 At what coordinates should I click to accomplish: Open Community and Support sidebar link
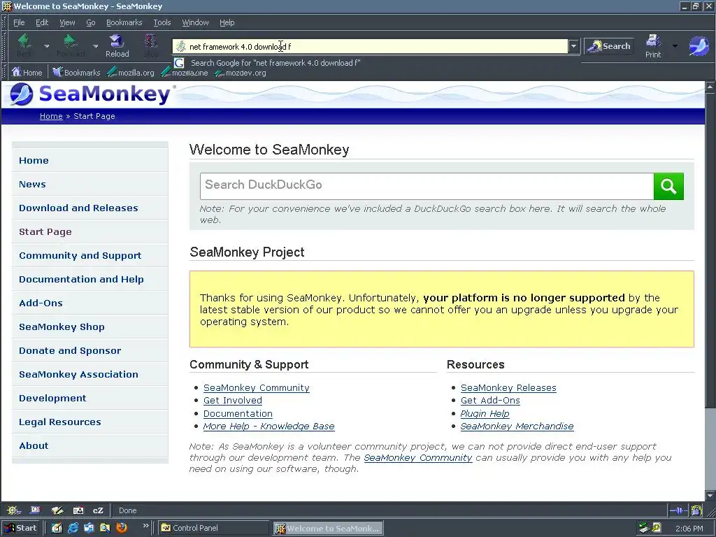pyautogui.click(x=80, y=255)
